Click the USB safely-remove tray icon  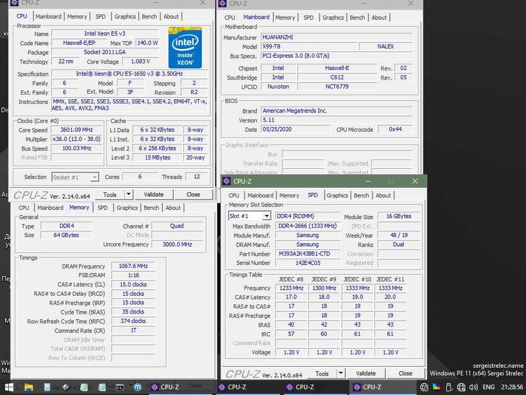pos(449,387)
